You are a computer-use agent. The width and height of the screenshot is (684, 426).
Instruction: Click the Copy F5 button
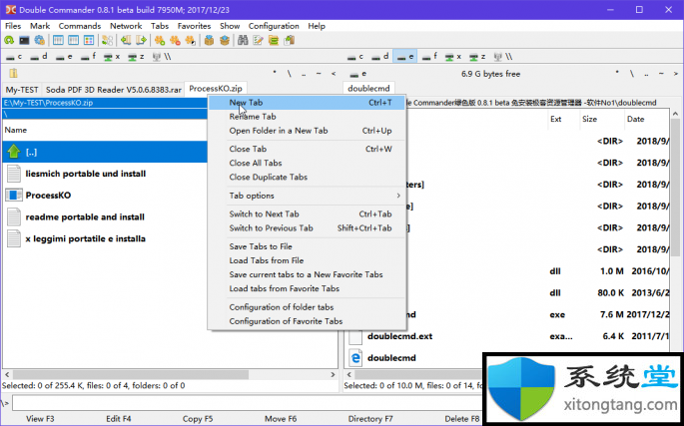(x=198, y=419)
